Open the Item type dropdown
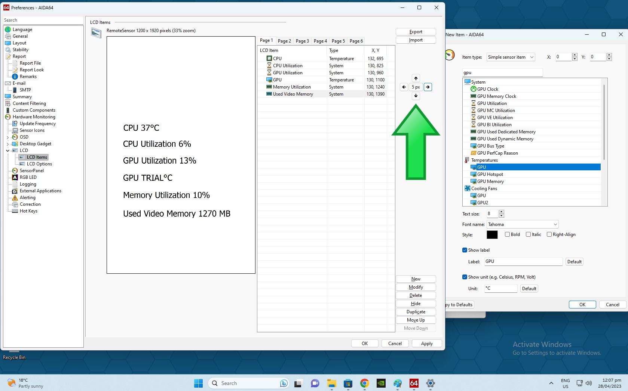Viewport: 628px width, 391px height. pyautogui.click(x=511, y=57)
